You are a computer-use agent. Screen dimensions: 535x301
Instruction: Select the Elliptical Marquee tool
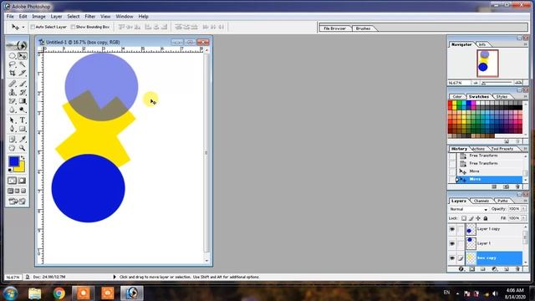tap(13, 56)
